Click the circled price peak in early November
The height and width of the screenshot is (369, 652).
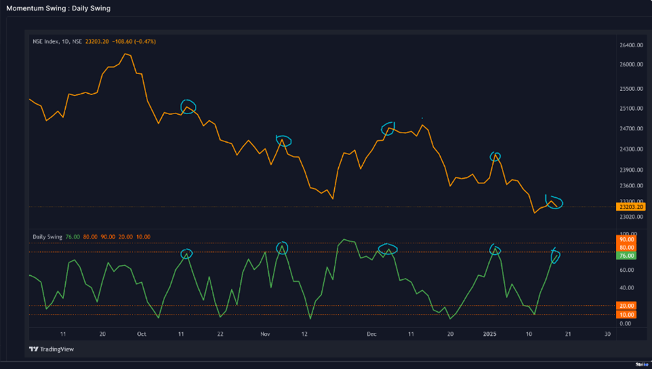coord(283,141)
